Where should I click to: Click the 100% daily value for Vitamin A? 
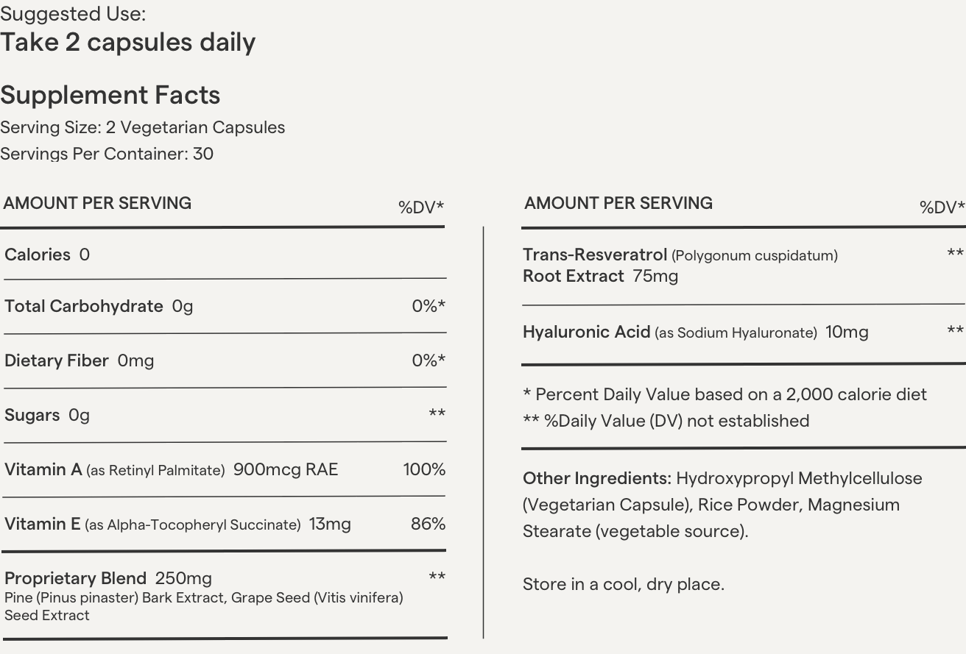tap(424, 469)
